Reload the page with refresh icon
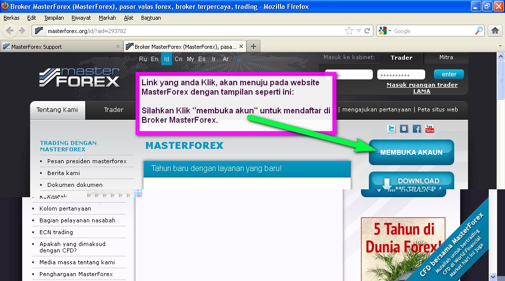This screenshot has height=281, width=505. click(367, 31)
